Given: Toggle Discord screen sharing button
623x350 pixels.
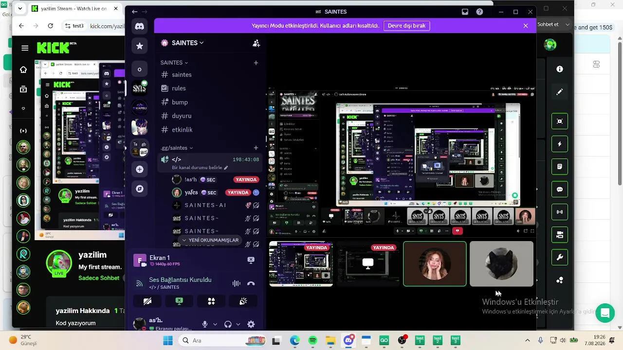Looking at the screenshot, I should click(179, 301).
